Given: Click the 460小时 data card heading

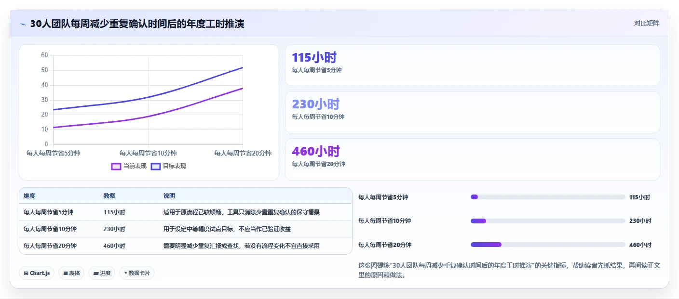Looking at the screenshot, I should pyautogui.click(x=316, y=151).
